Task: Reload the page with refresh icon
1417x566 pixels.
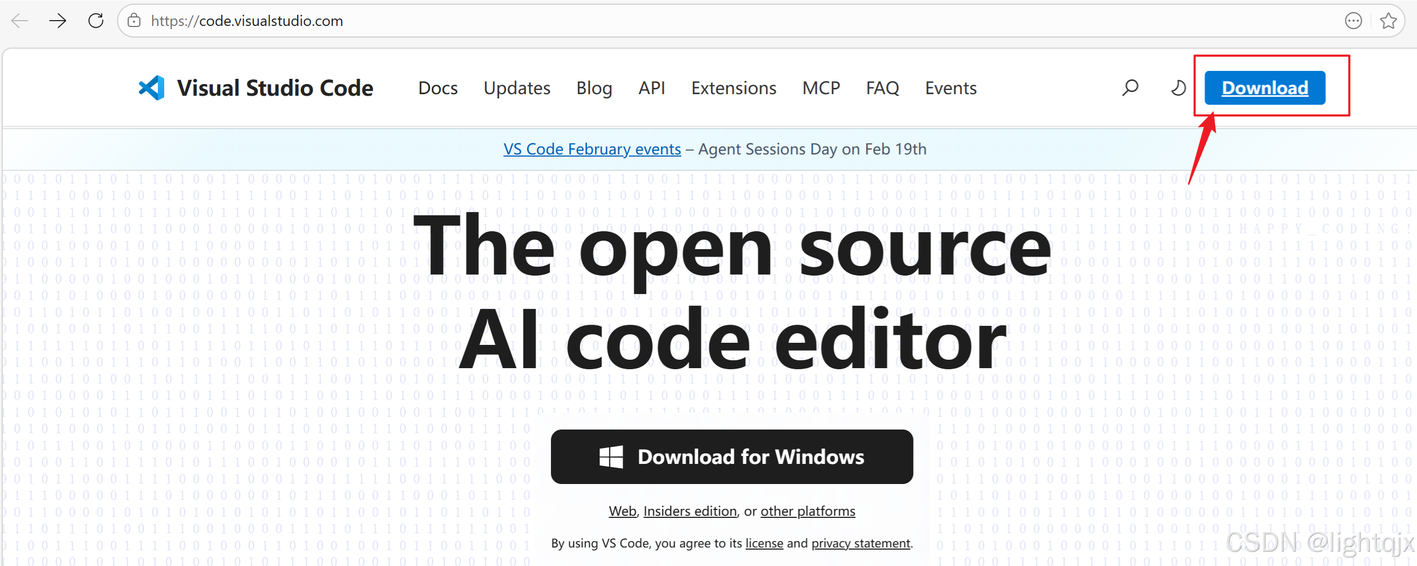Action: [96, 21]
